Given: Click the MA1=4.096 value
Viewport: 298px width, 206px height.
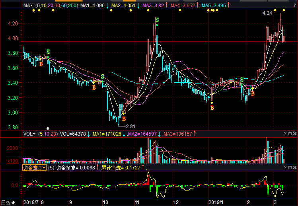Looking at the screenshot, I should (92, 6).
